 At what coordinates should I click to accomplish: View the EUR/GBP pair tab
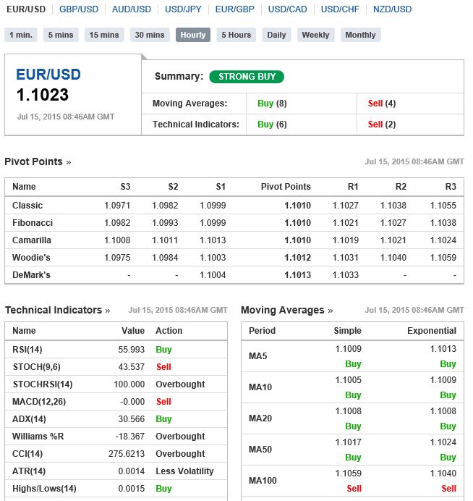234,9
